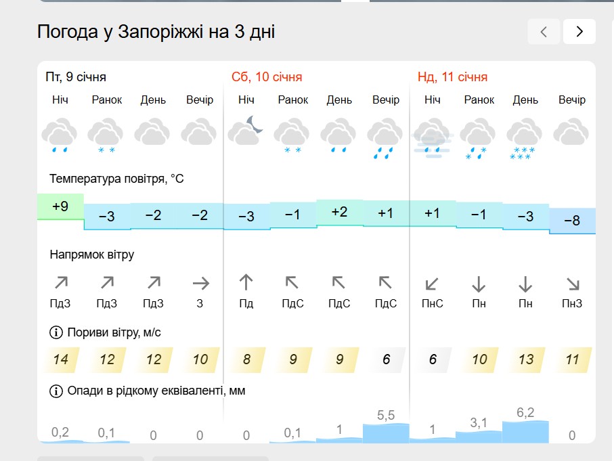Click info icon beside Пориви вітру

coord(56,332)
